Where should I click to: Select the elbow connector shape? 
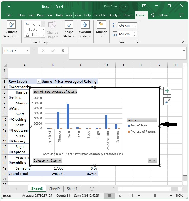coord(33,35)
